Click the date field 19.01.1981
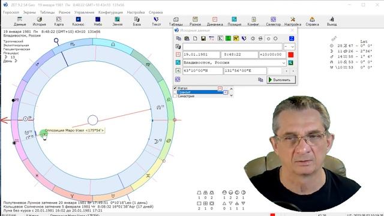Screen dimensions: 384x216 coord(202,55)
